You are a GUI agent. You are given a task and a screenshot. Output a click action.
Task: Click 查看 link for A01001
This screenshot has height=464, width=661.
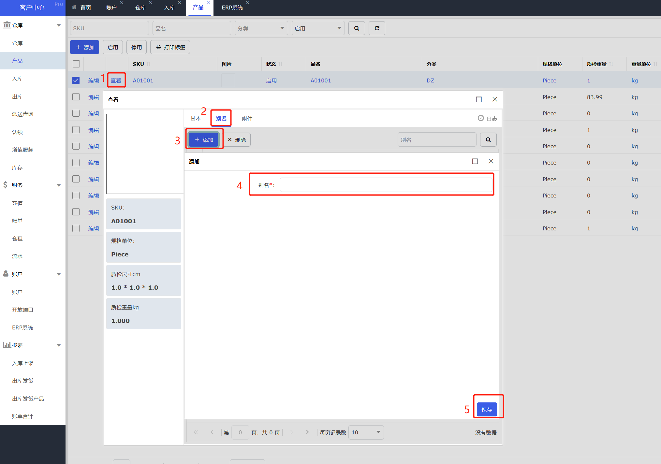116,80
